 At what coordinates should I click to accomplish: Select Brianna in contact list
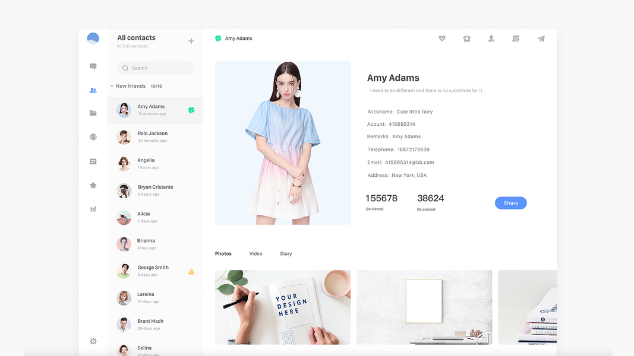155,244
